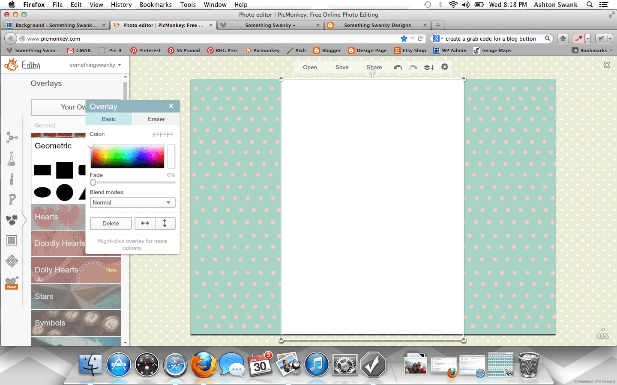Flip overlay horizontally
Screen dimensions: 617x385
tap(145, 223)
